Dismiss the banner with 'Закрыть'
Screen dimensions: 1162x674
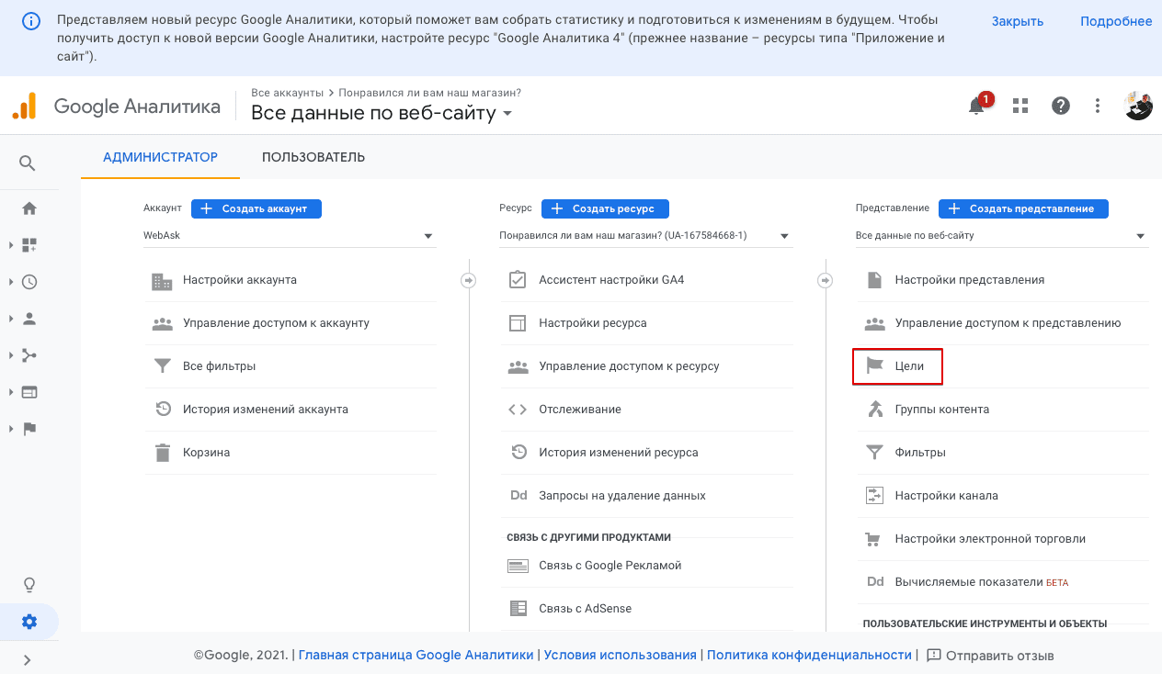pos(1018,21)
